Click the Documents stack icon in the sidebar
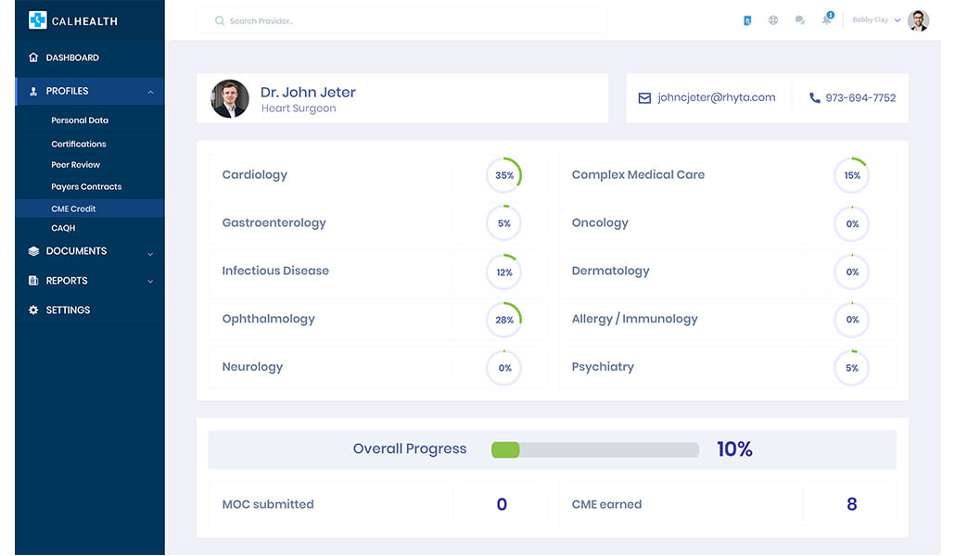Screen dimensions: 955x556 click(x=32, y=251)
